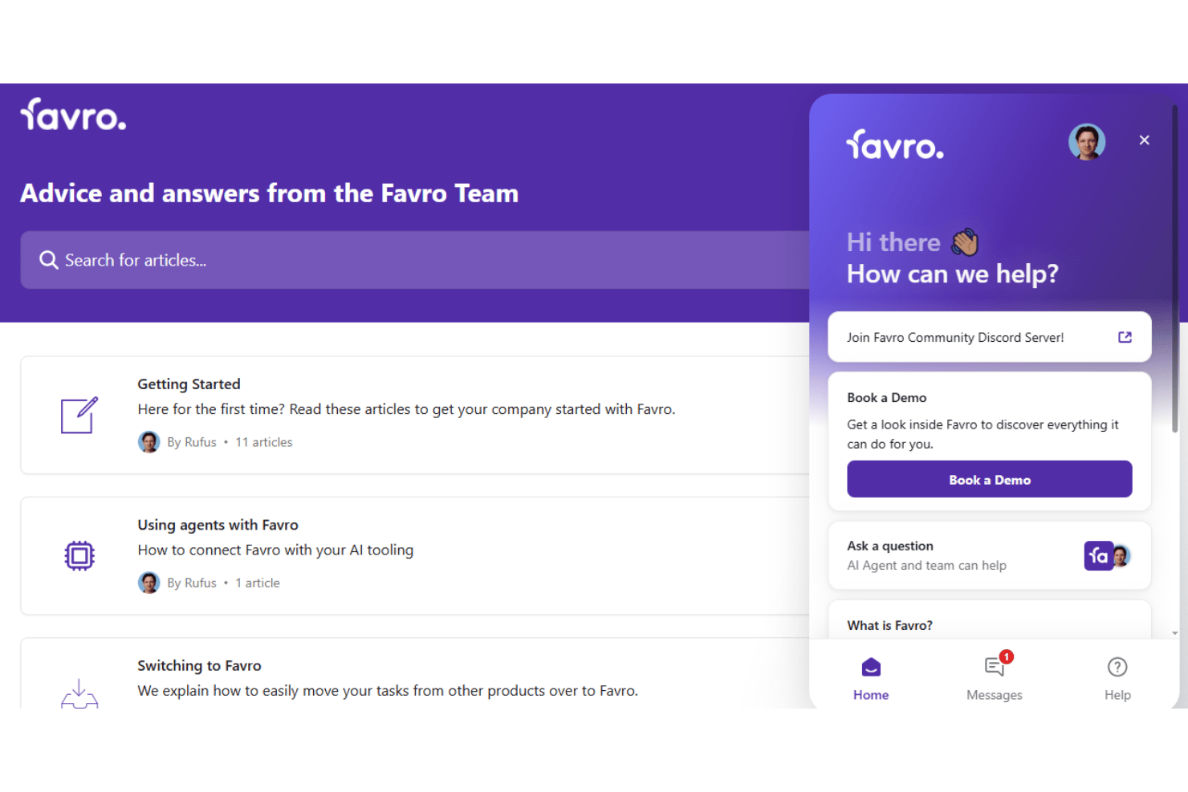1188x792 pixels.
Task: Click the Favro logo in page header
Action: tap(73, 115)
